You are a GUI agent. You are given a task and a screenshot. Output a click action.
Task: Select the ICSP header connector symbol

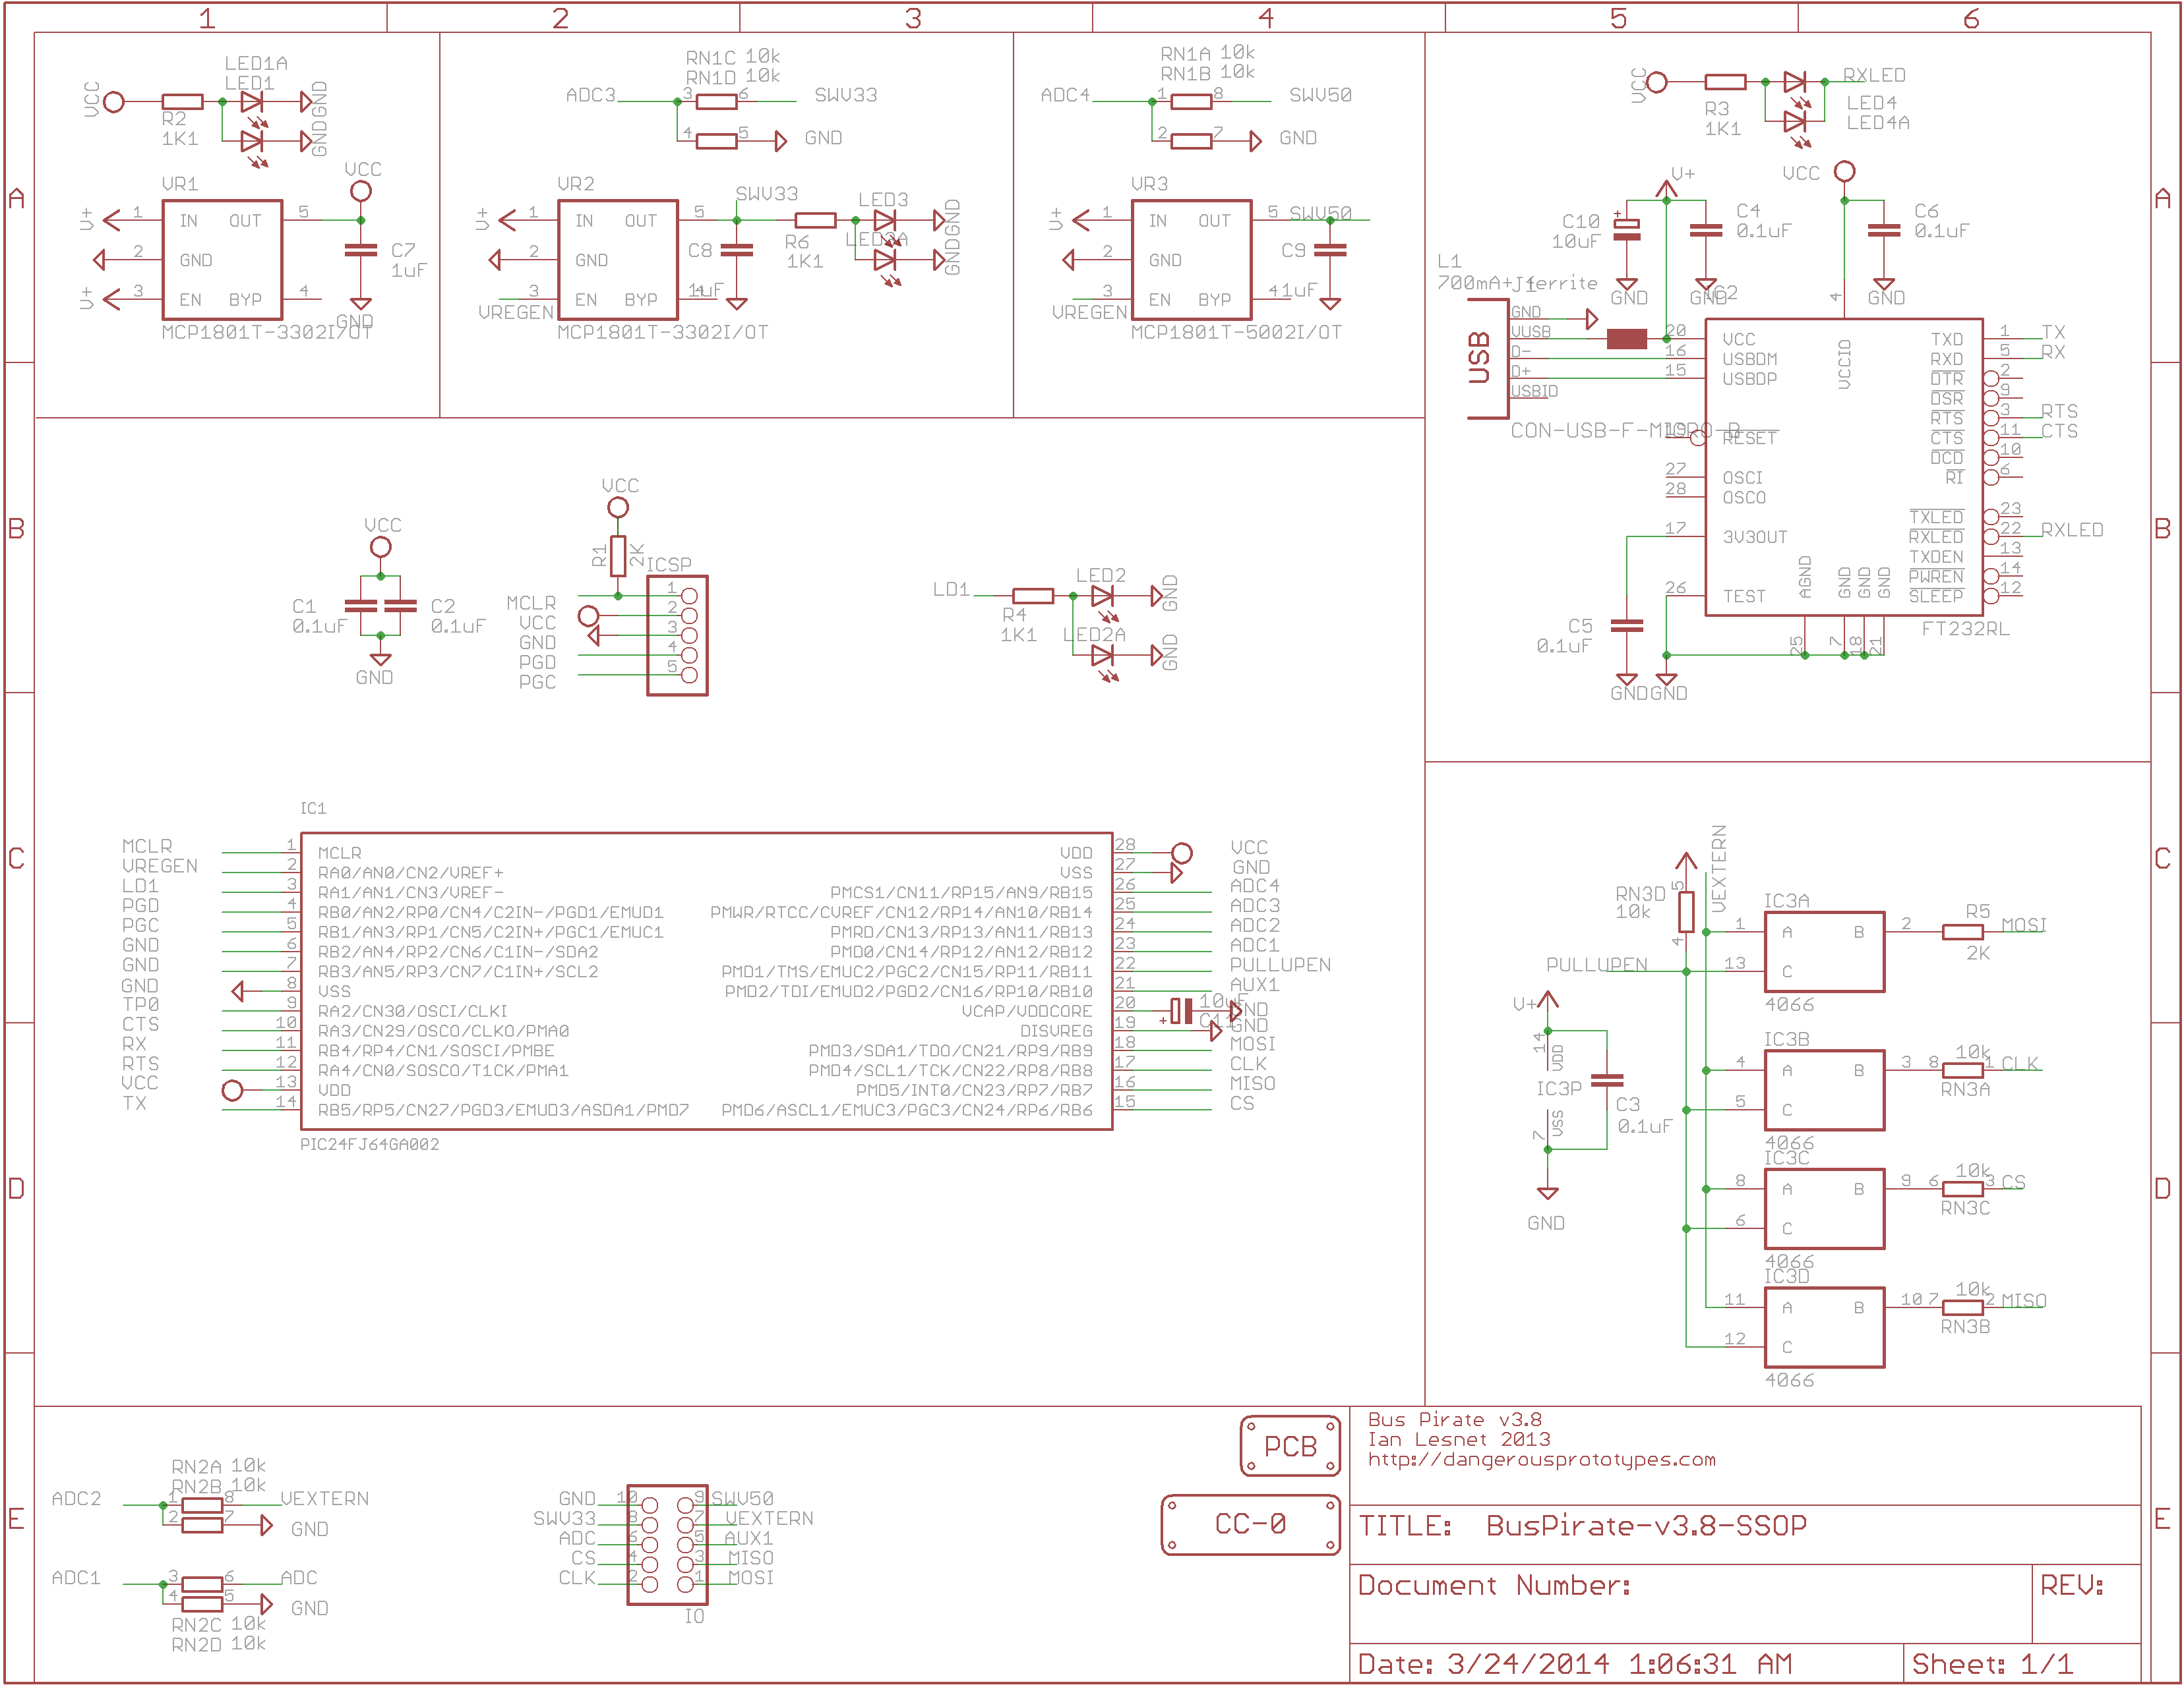coord(677,636)
